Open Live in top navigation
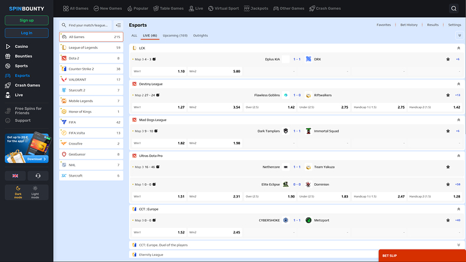 196,8
